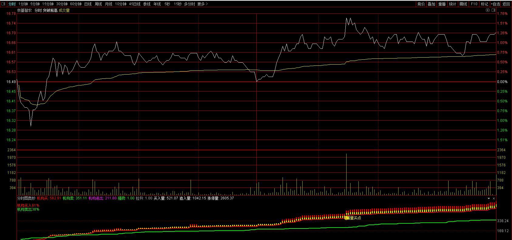Click the 机构买 value 562.91

(56, 198)
